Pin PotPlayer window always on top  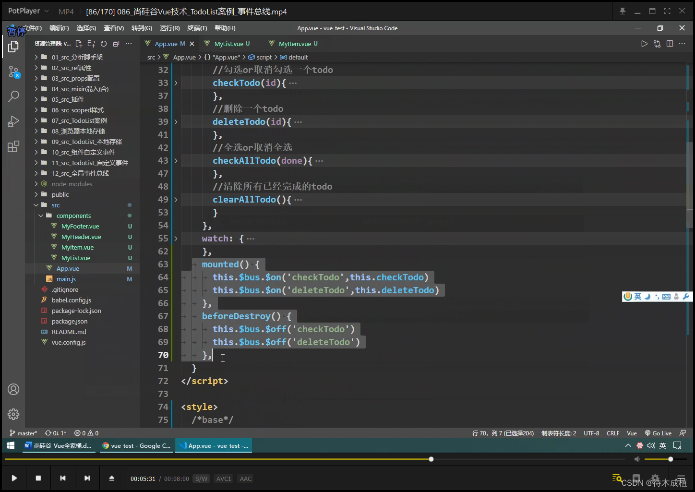[x=623, y=11]
